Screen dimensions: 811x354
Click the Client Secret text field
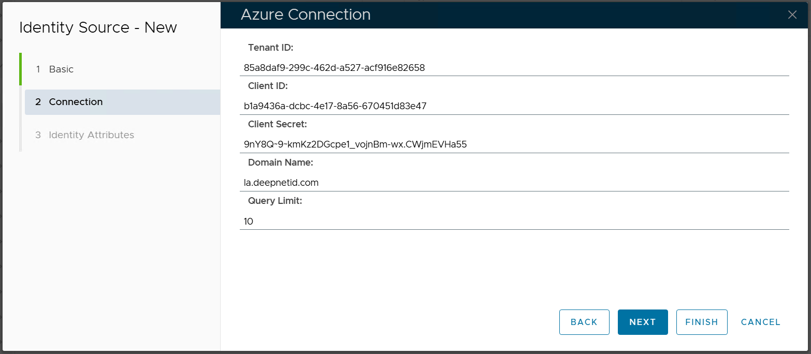[x=514, y=144]
